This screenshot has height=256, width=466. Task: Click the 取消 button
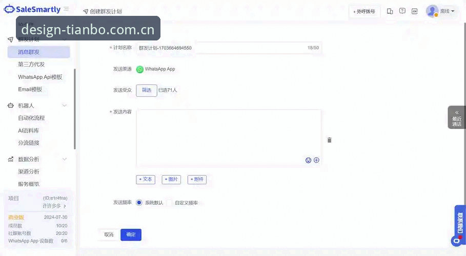coord(109,234)
